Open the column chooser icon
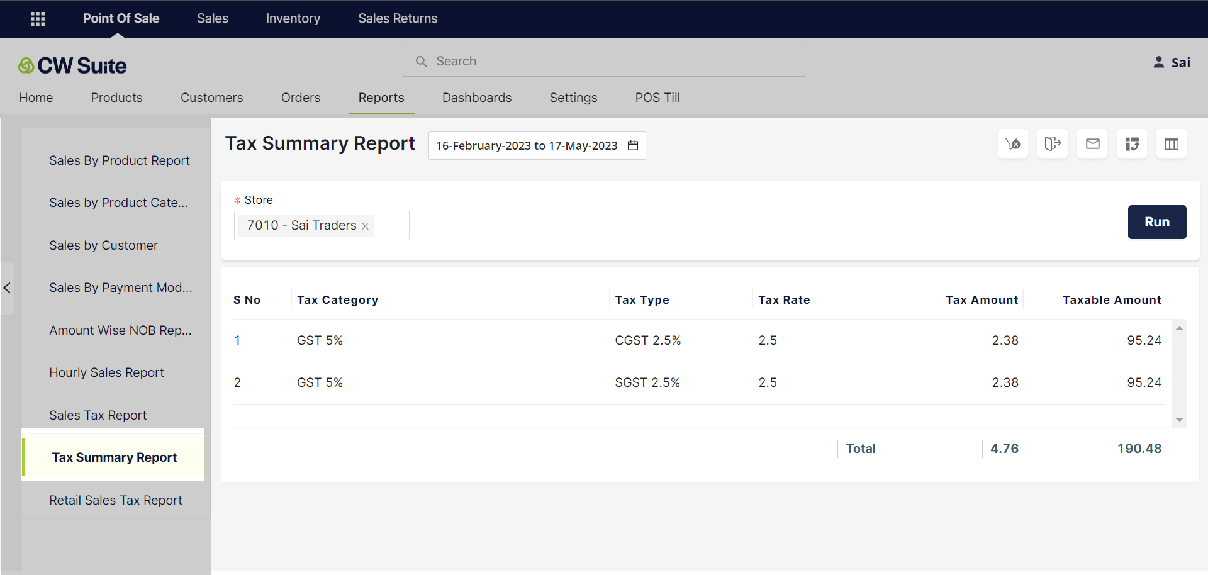Image resolution: width=1208 pixels, height=575 pixels. (1172, 144)
